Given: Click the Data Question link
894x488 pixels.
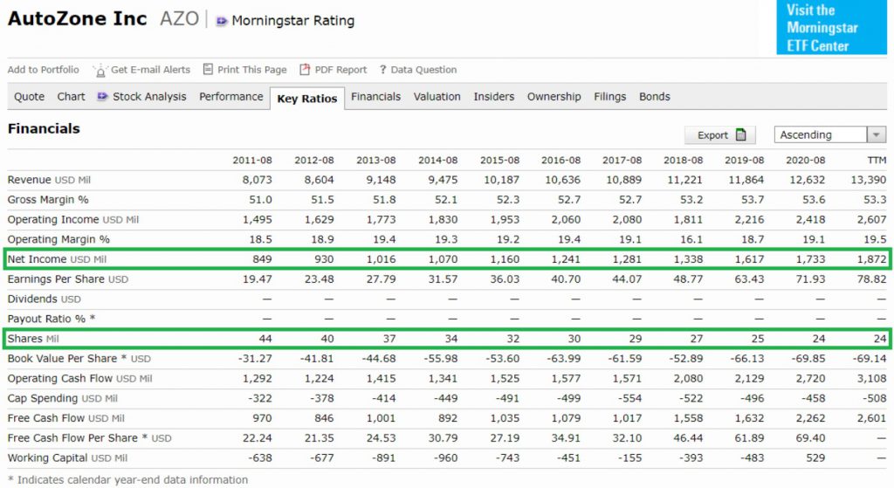Looking at the screenshot, I should tap(423, 70).
